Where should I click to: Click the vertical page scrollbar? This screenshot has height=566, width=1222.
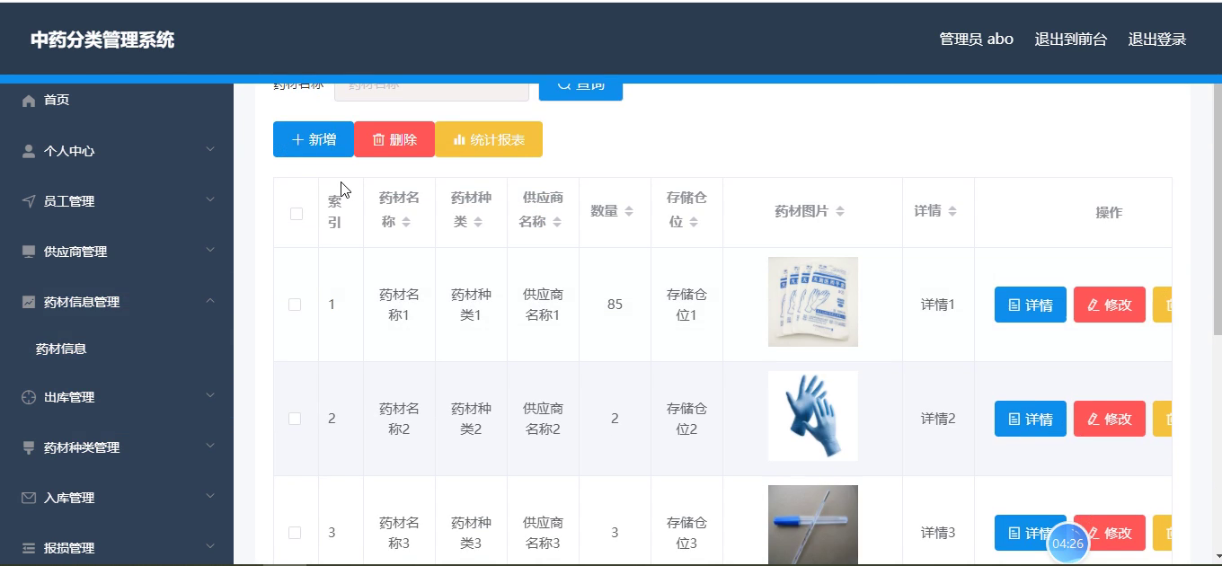coord(1217,212)
